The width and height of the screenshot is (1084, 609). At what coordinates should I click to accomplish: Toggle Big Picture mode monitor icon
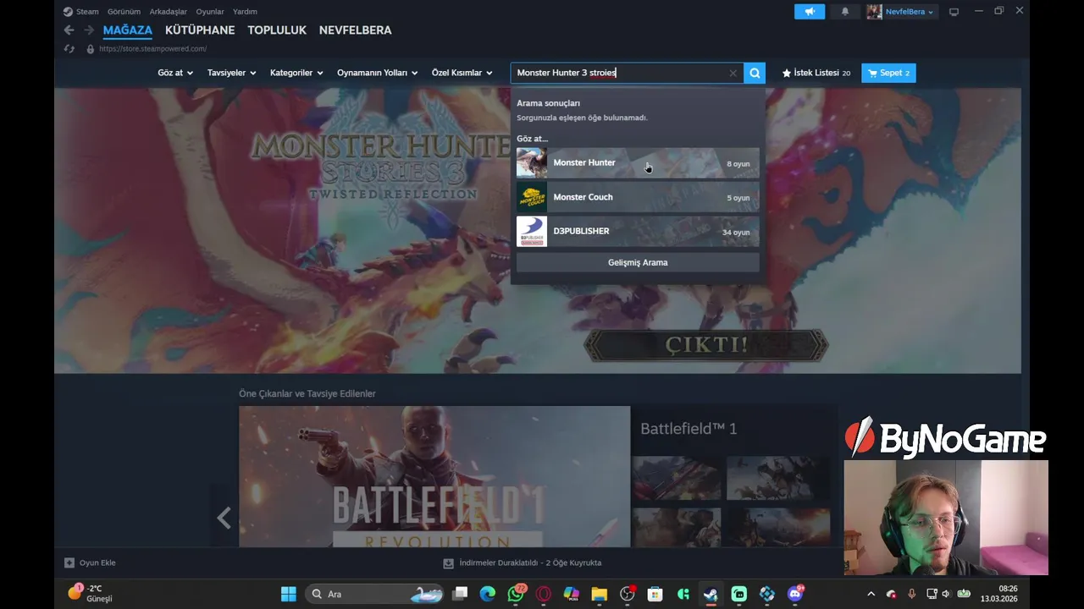(954, 12)
